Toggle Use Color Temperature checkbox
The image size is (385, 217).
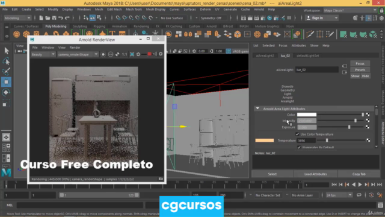coord(297,134)
